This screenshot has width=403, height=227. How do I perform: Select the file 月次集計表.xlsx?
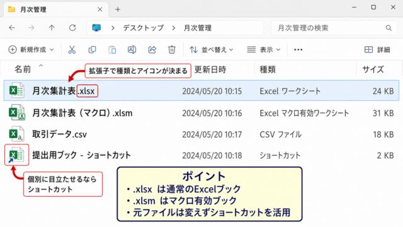(x=201, y=91)
